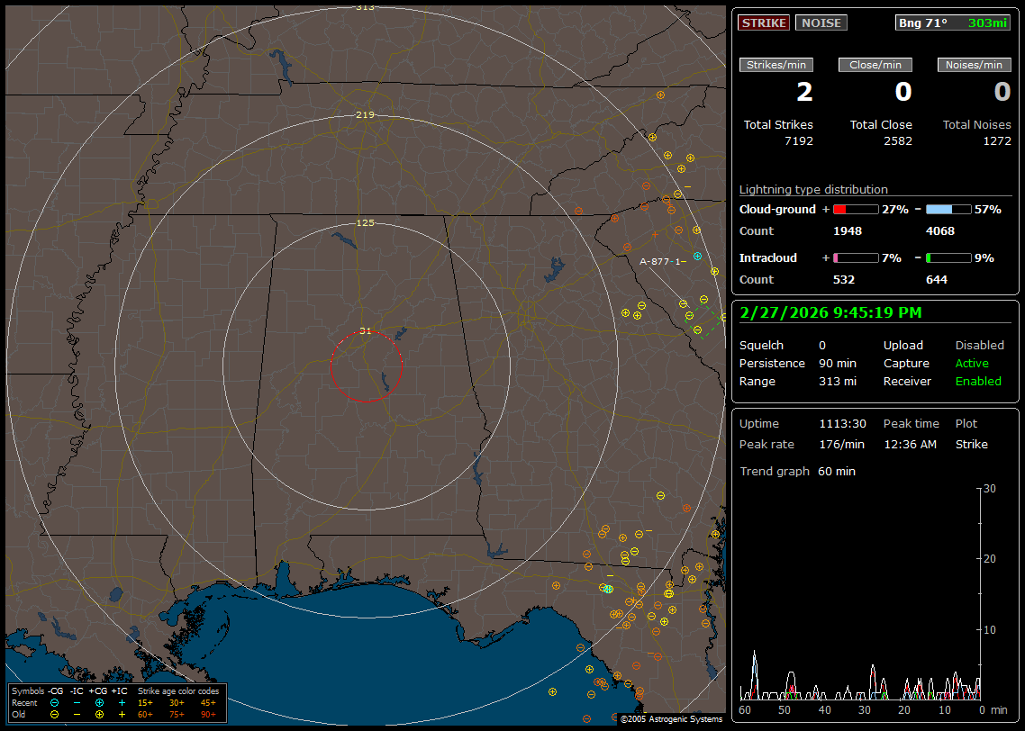This screenshot has height=731, width=1025.
Task: Click the yellow Old +CG legend symbol
Action: pos(99,714)
